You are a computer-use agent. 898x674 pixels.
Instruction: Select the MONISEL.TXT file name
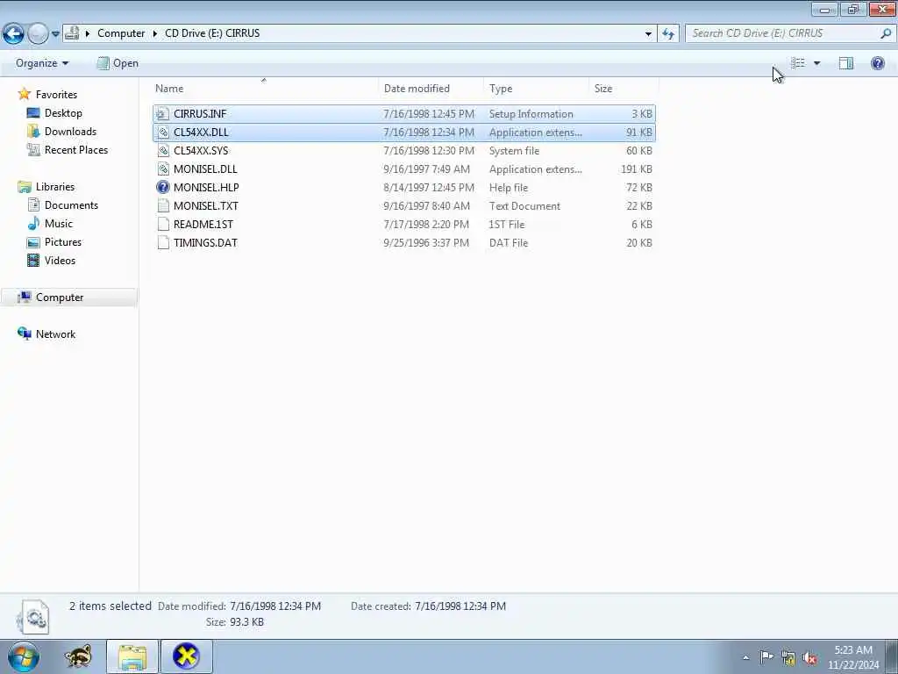click(x=205, y=205)
